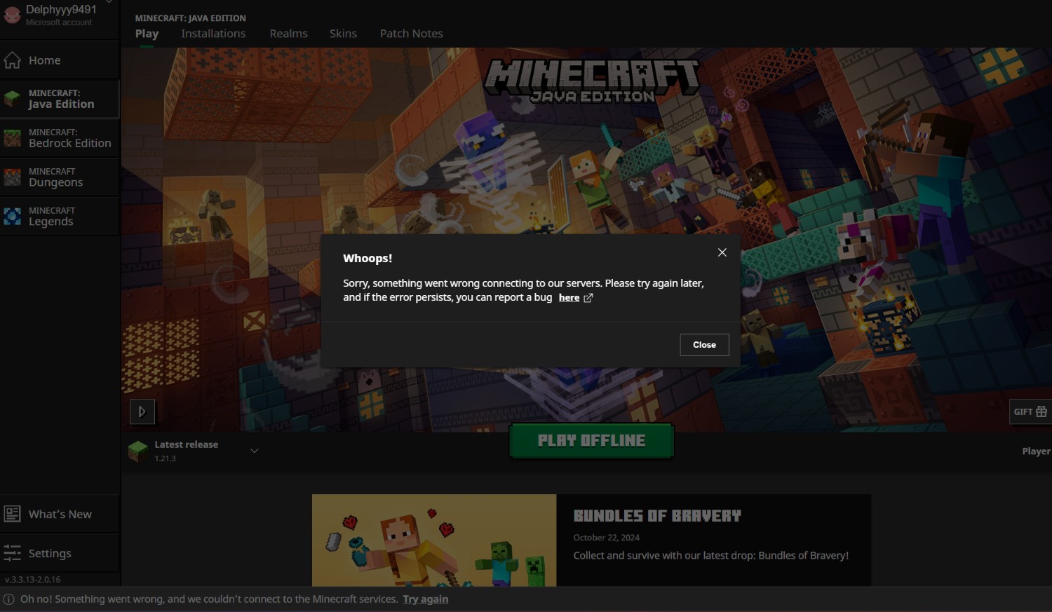Open the account dropdown chevron
The height and width of the screenshot is (612, 1052).
109,2
